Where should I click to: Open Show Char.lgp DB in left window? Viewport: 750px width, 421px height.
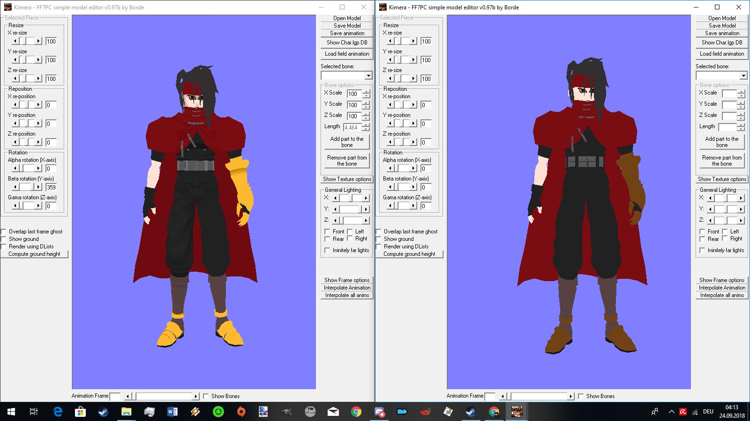tap(347, 43)
